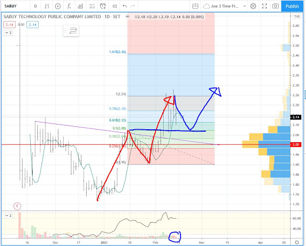The image size is (306, 246).
Task: Create an alert with alarm clock icon
Action: point(103,6)
